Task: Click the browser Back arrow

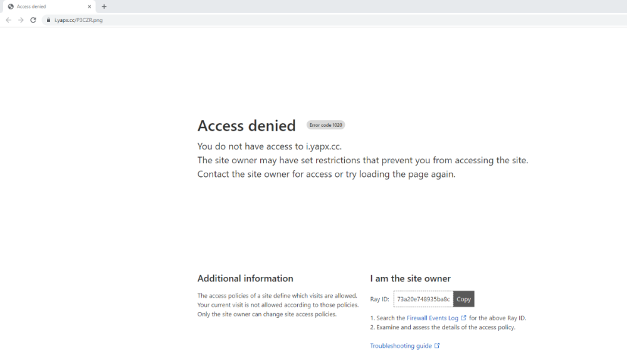Action: click(x=8, y=20)
